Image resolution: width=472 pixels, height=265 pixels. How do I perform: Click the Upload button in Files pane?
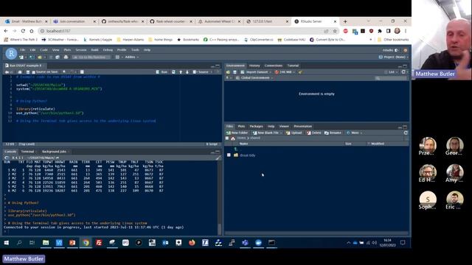[294, 132]
